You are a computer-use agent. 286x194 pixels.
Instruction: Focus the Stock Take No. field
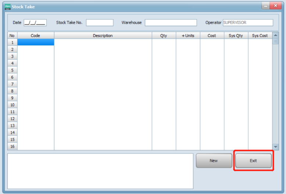click(100, 23)
